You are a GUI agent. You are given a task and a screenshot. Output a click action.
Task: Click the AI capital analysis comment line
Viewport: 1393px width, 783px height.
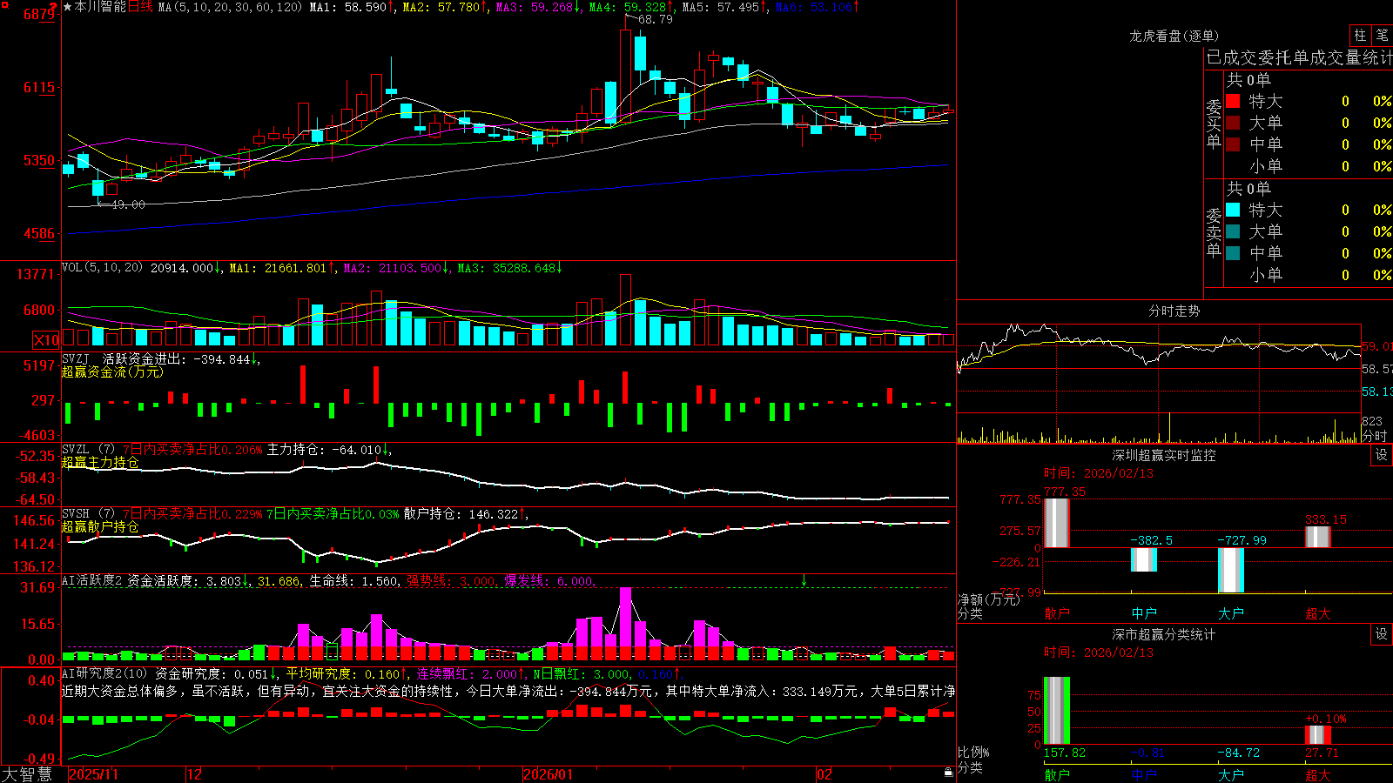(508, 691)
